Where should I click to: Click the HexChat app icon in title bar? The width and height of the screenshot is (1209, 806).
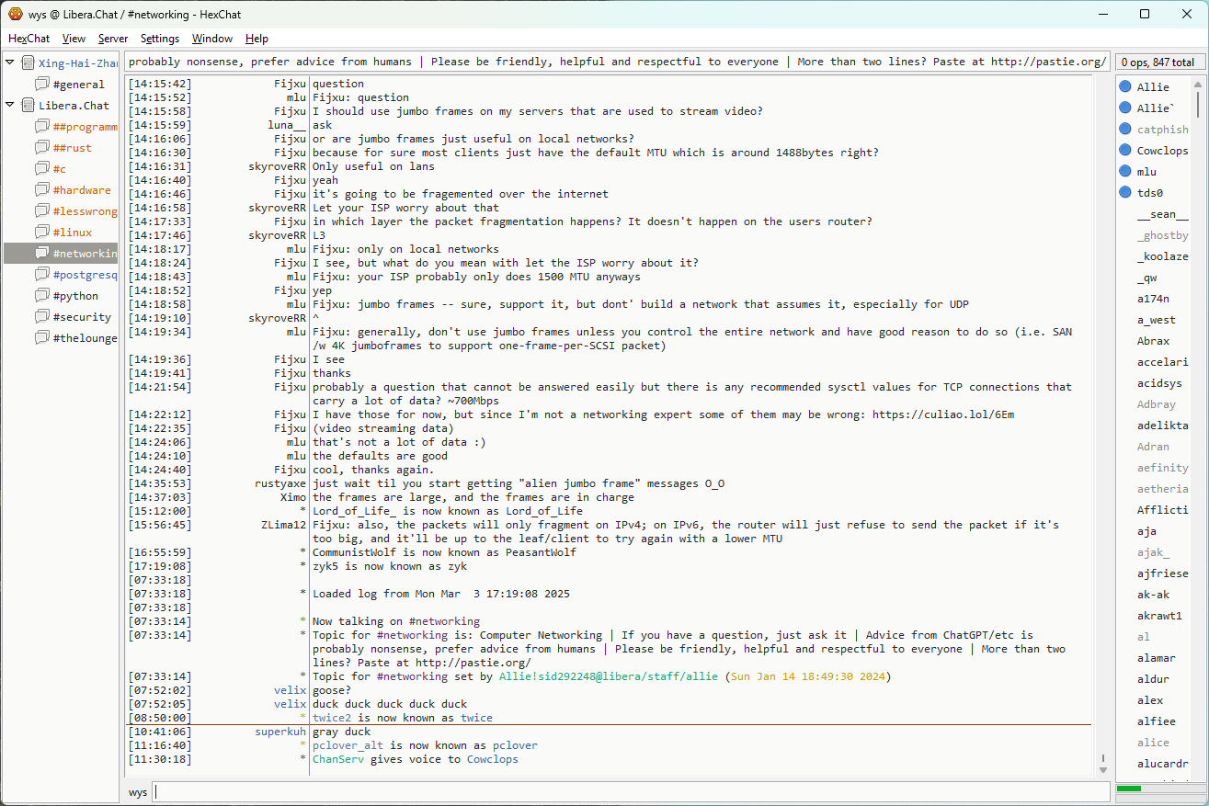coord(15,14)
